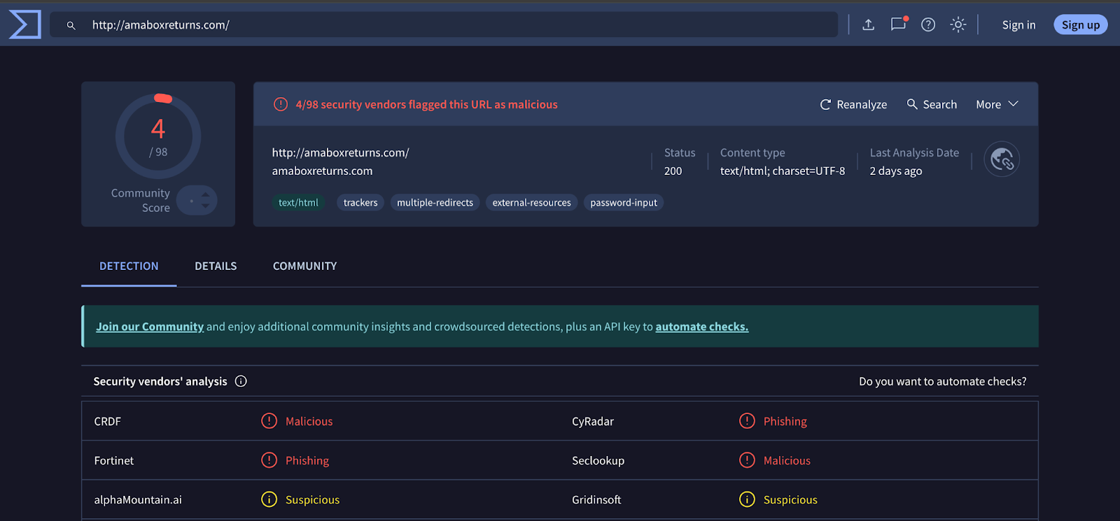
Task: Click the http://amaboxreturns.com/ URL text in summary
Action: click(340, 152)
